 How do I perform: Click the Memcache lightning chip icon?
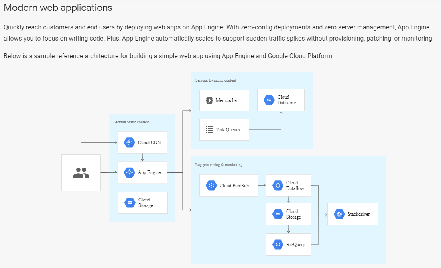click(209, 100)
